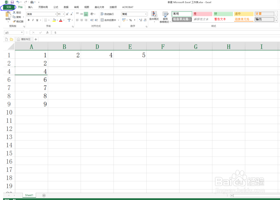Viewport: 280px width, 200px height.
Task: Click the cancel X in formula bar
Action: (33, 33)
